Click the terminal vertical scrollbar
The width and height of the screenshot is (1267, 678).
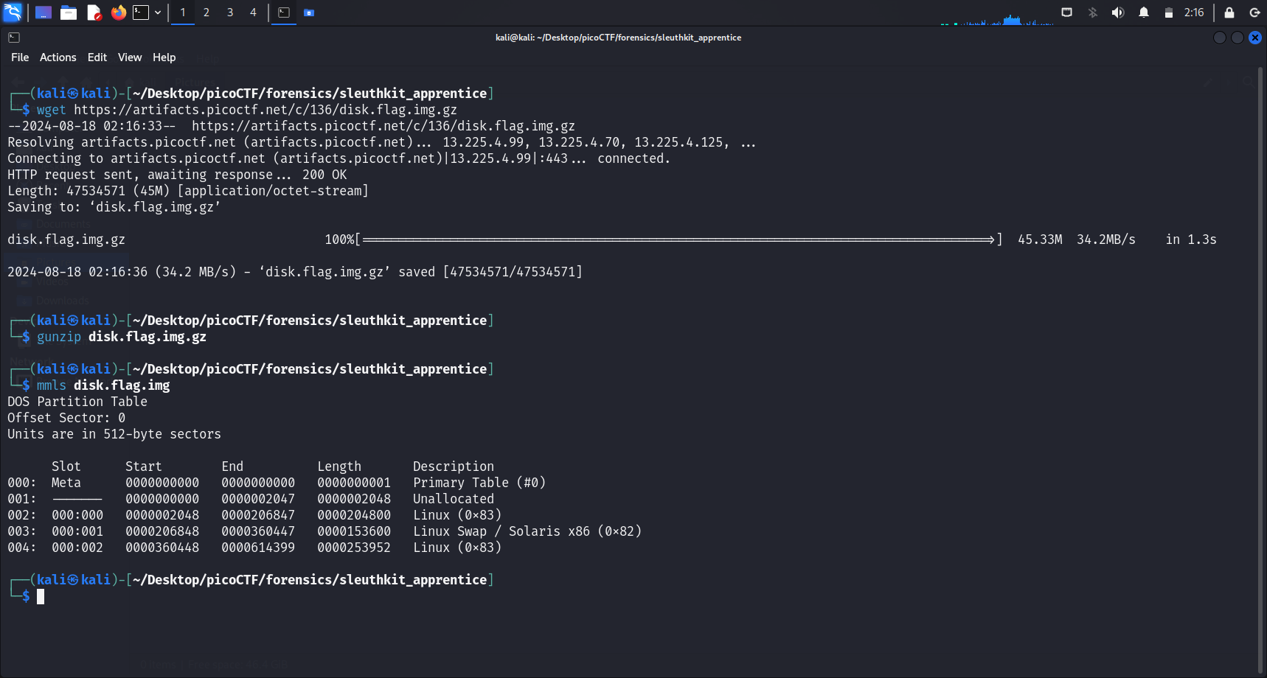1261,368
